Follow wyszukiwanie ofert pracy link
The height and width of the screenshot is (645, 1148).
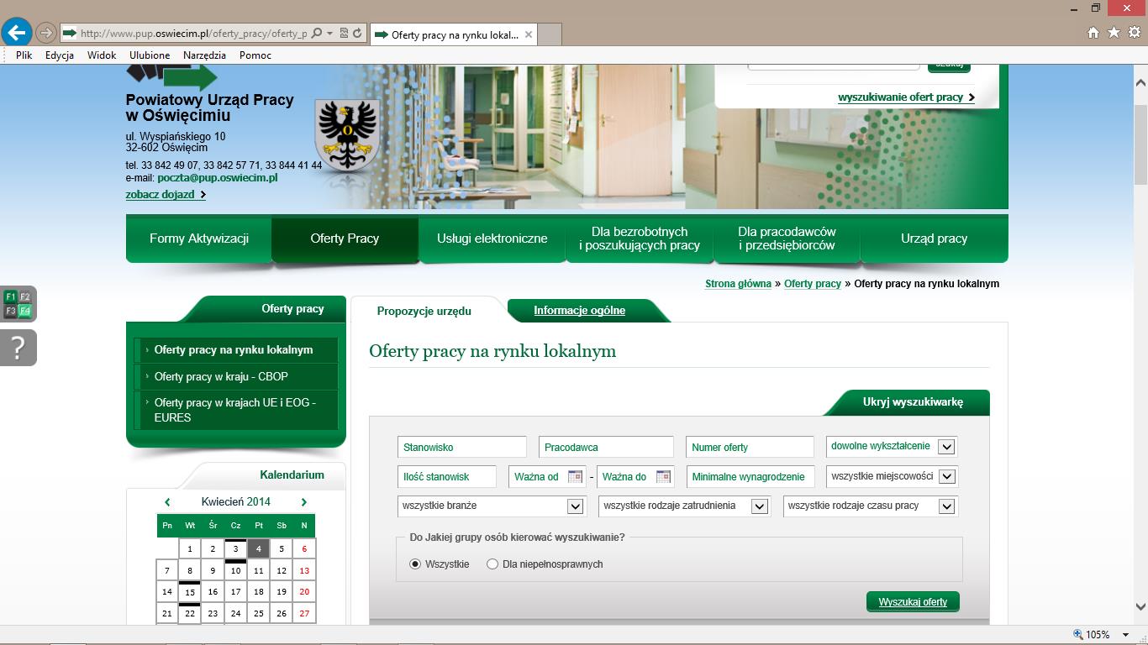(906, 97)
